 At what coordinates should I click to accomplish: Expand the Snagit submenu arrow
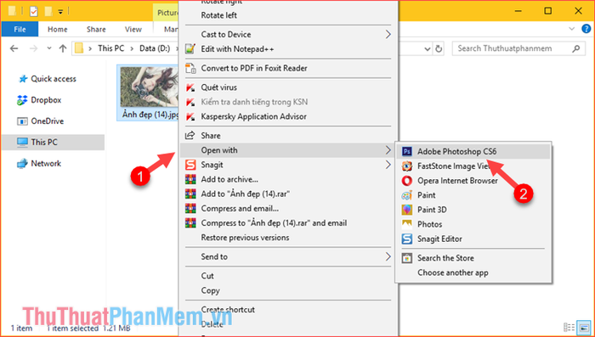388,165
